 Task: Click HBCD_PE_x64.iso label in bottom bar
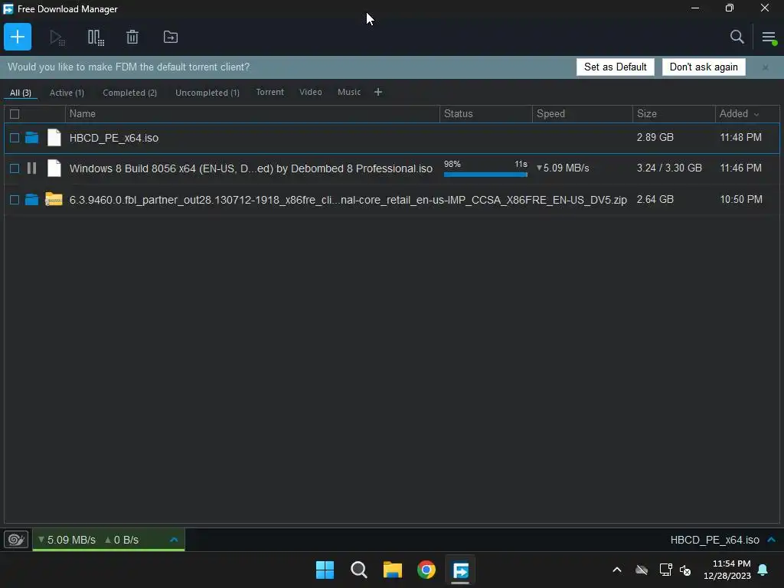[714, 540]
